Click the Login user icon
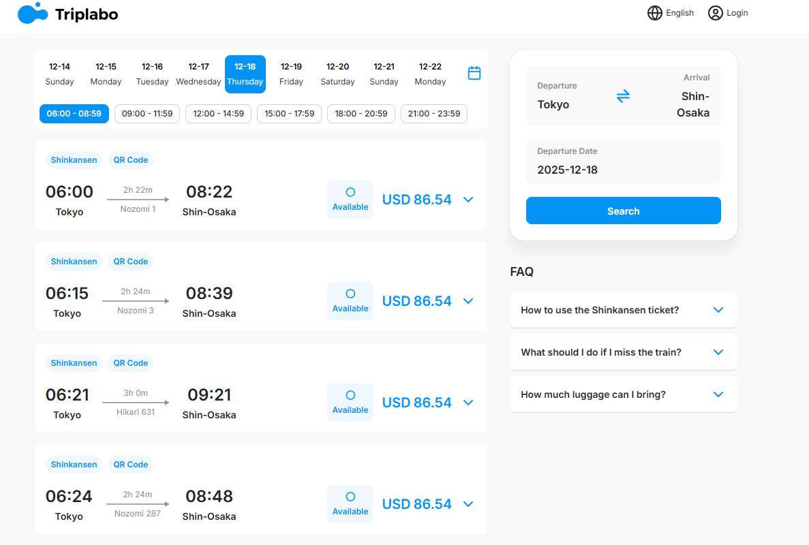Screen dimensions: 809x545 pos(715,13)
